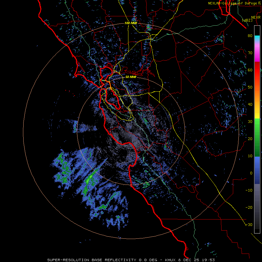Click the 0 dBZ scale label
262x262 pixels.
tap(251, 173)
